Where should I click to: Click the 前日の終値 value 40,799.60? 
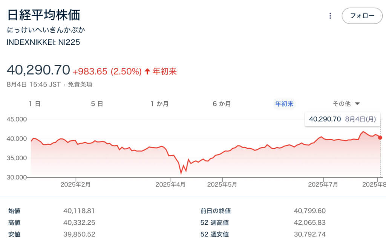pos(309,211)
